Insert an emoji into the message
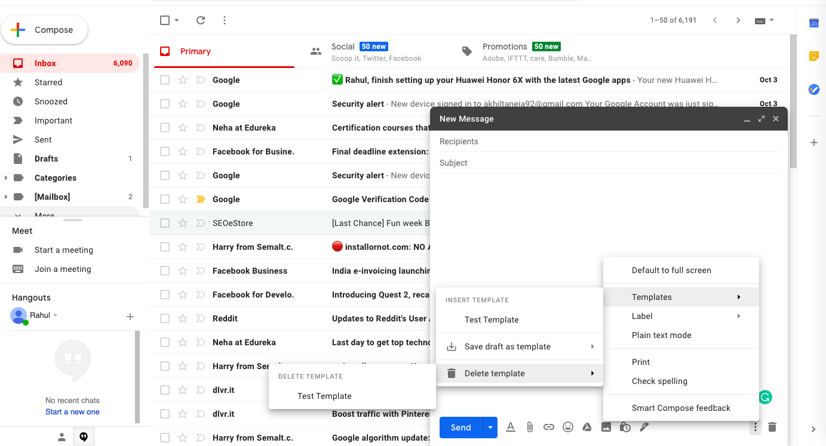The image size is (826, 446). point(568,427)
